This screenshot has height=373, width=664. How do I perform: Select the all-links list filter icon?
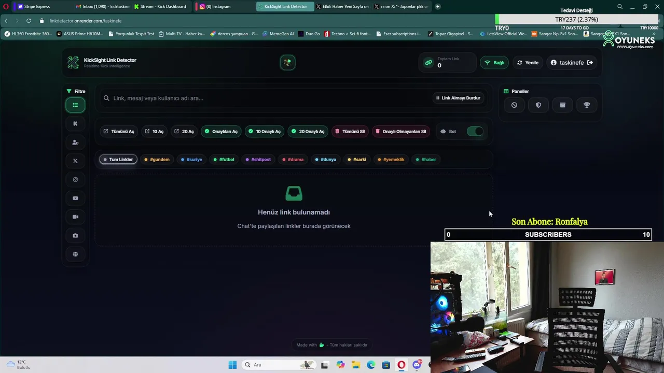click(75, 105)
